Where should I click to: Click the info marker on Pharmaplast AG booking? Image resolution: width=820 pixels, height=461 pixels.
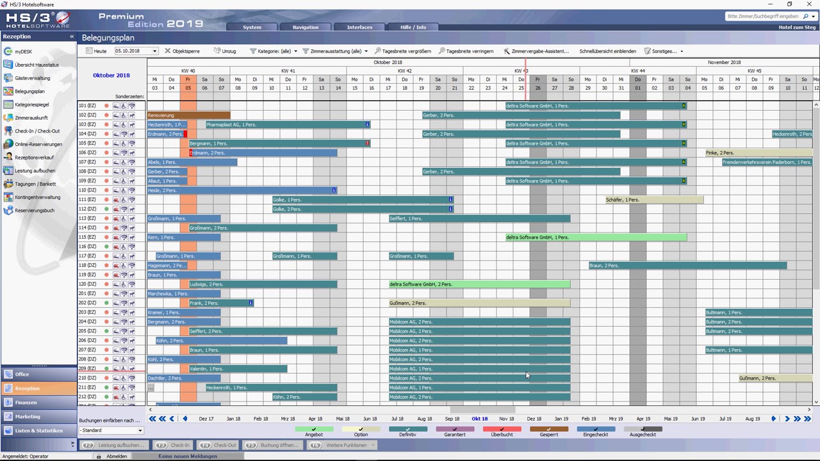point(367,125)
